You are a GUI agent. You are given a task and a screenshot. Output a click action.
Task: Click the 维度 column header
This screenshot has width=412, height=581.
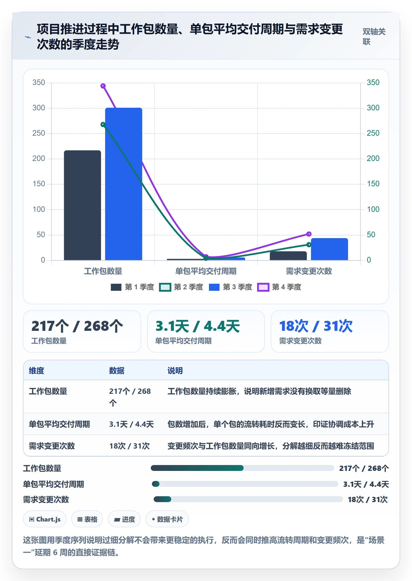[36, 371]
